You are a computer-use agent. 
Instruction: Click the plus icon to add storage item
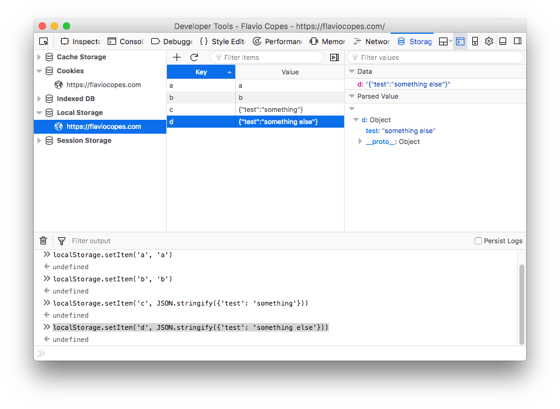point(177,57)
